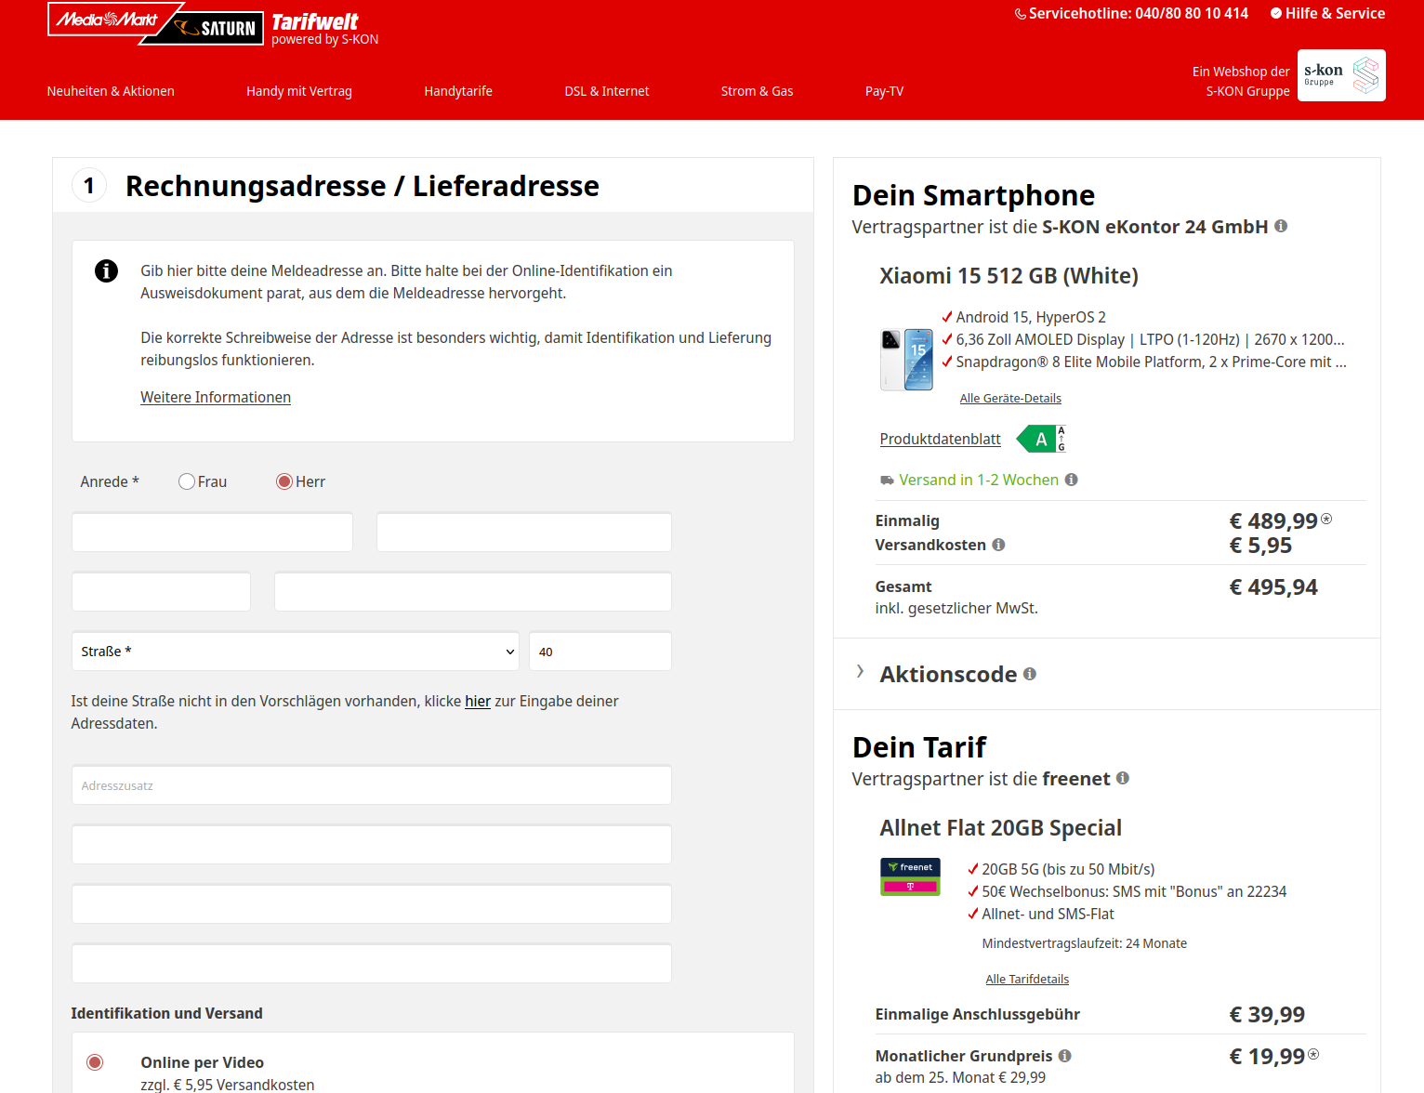Open the Handy mit Vertrag menu
Viewport: 1424px width, 1093px height.
[x=298, y=91]
